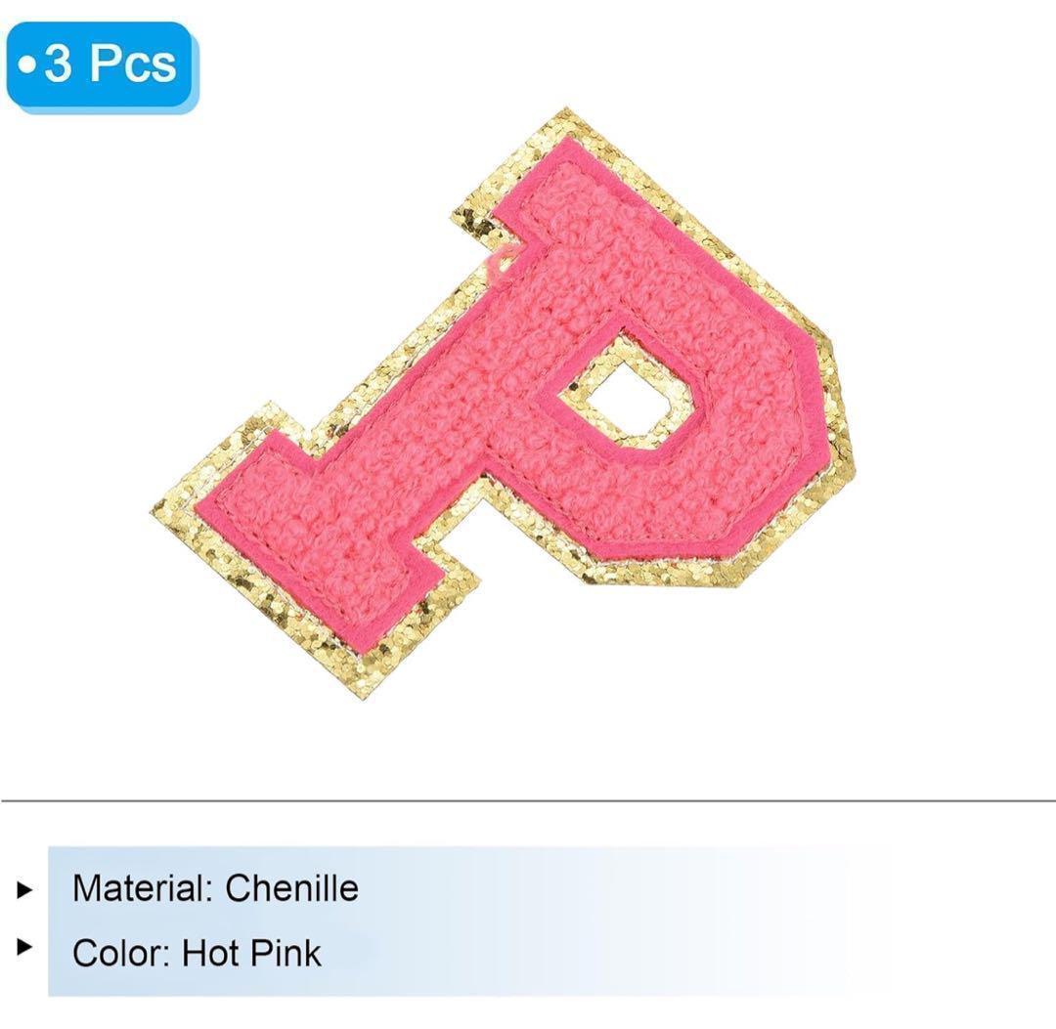Click the triangle bullet beside Material
The width and height of the screenshot is (1056, 1029).
click(x=24, y=890)
